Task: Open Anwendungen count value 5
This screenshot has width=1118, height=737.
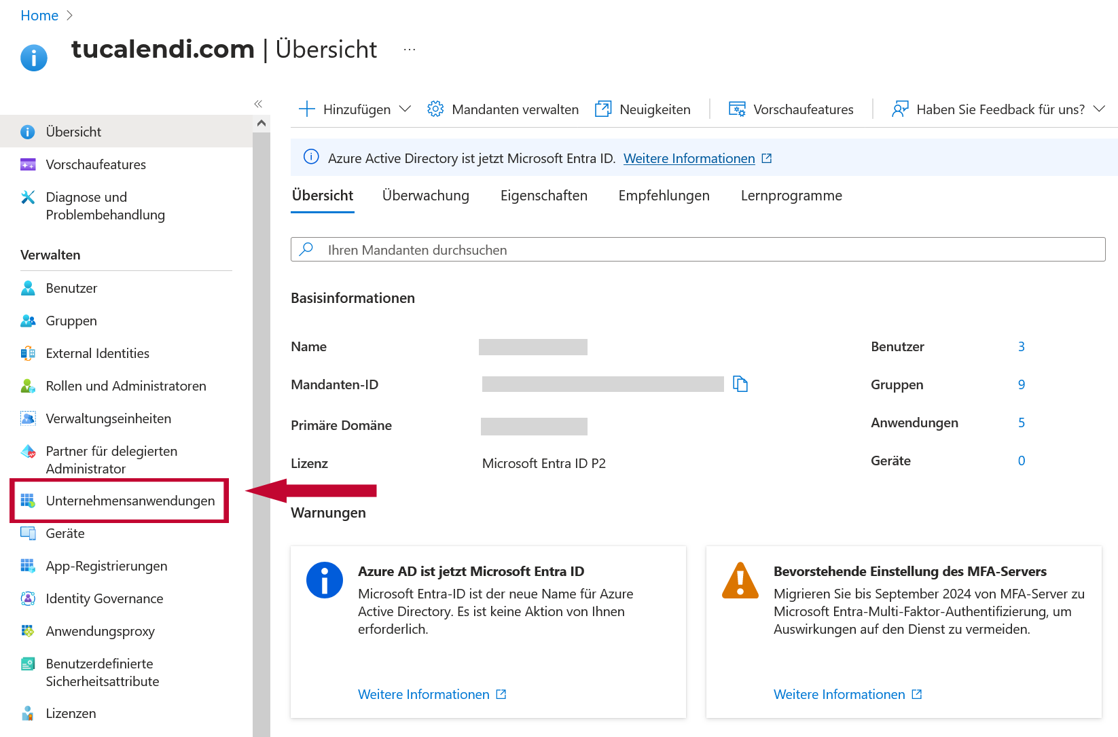Action: click(x=1022, y=423)
